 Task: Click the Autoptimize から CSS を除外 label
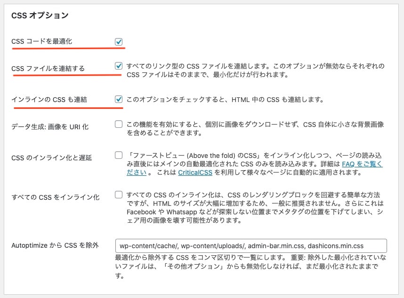(x=55, y=245)
